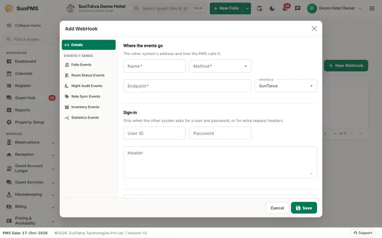Open notifications bell icon
Image resolution: width=382 pixels, height=238 pixels.
coord(284,9)
